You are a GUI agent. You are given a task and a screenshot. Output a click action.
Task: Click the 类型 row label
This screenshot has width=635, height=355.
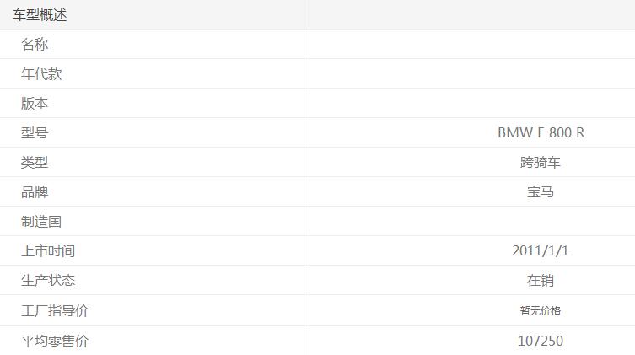(x=35, y=163)
